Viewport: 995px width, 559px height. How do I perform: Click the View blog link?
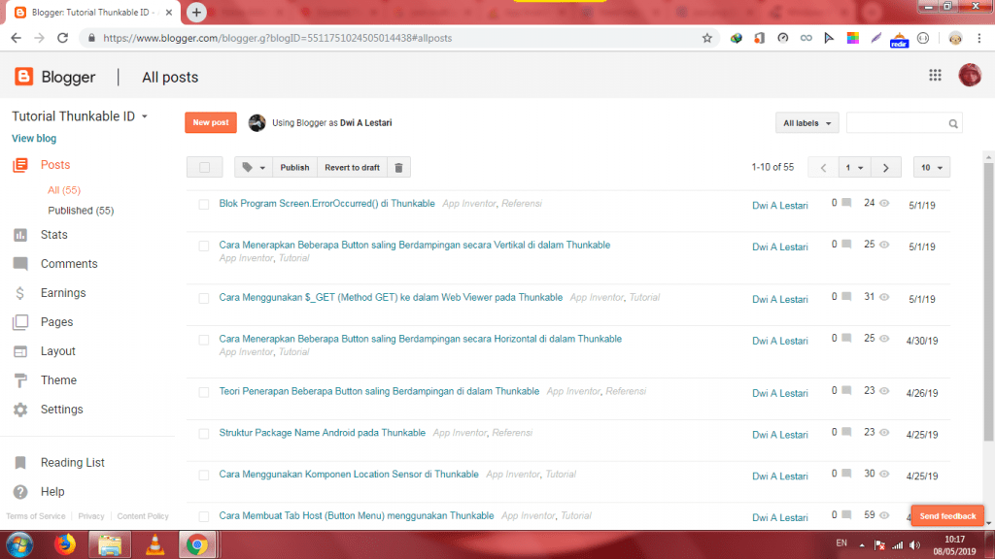pos(34,138)
